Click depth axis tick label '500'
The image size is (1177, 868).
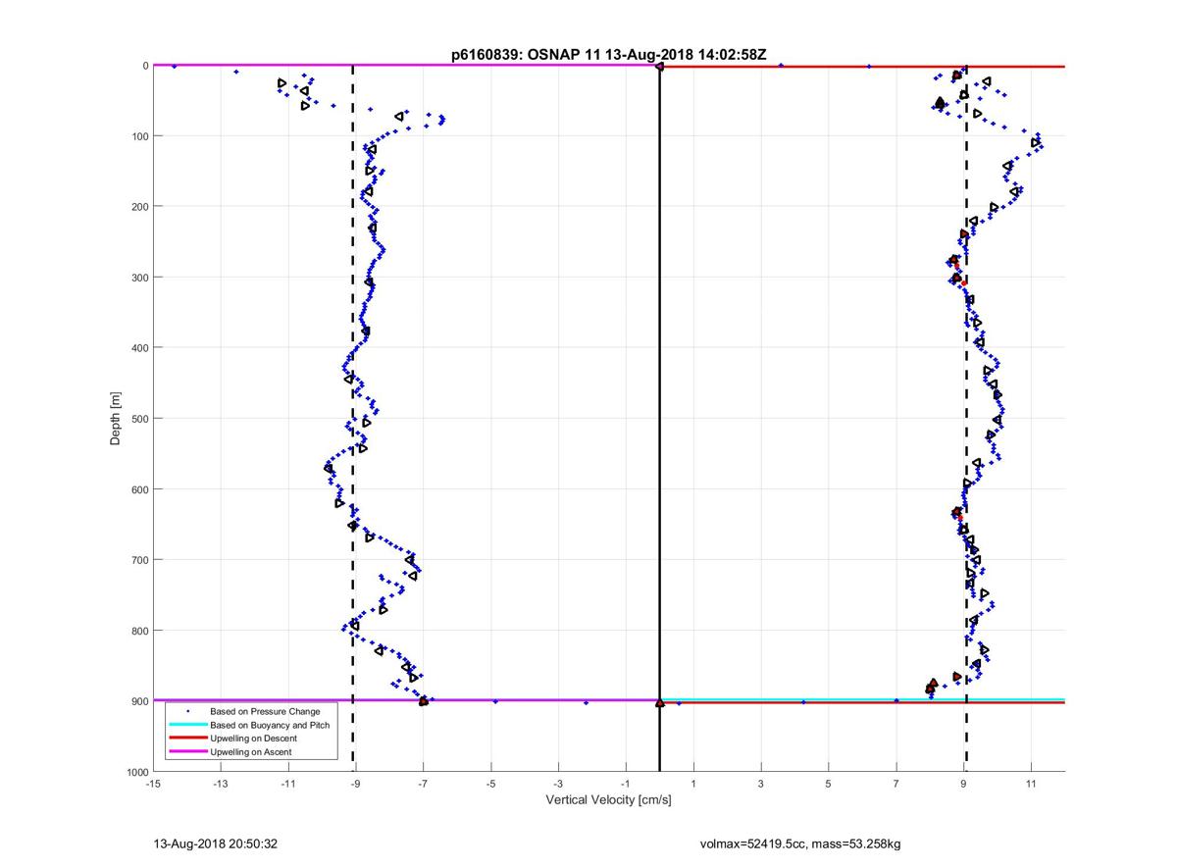tap(138, 418)
